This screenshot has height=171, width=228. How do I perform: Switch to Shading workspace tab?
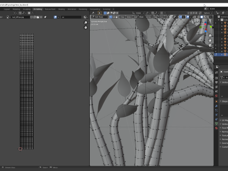(61, 9)
